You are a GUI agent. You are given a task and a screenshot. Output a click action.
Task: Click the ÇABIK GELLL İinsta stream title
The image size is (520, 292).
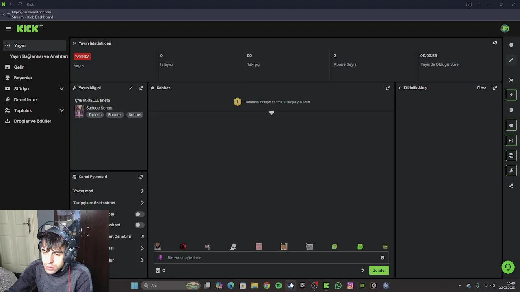[92, 100]
